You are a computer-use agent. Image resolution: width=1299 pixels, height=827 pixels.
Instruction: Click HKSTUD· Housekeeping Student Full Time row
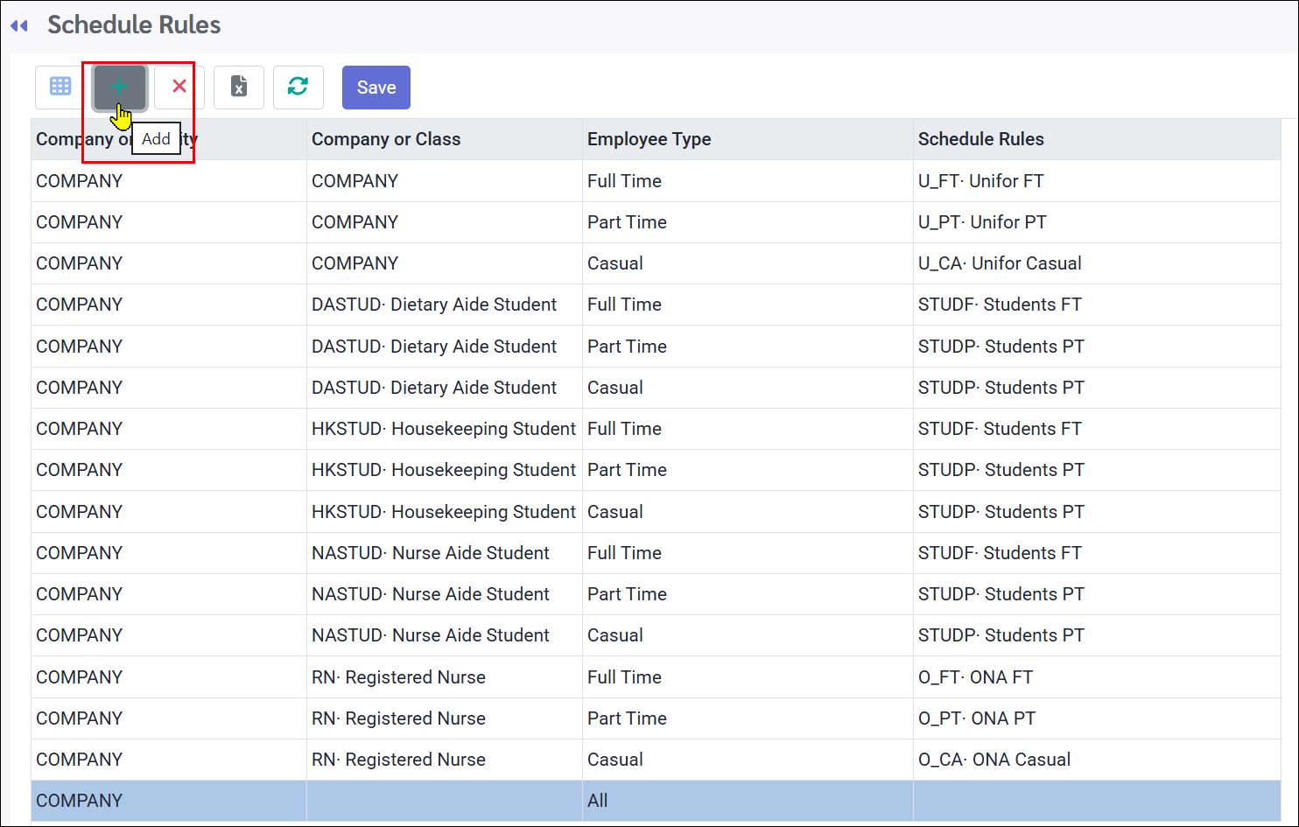[x=656, y=429]
